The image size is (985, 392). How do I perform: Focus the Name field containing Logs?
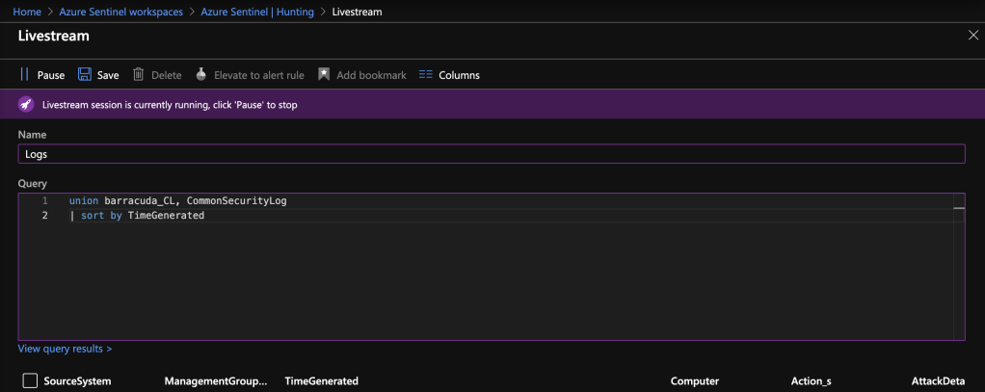[x=491, y=154]
